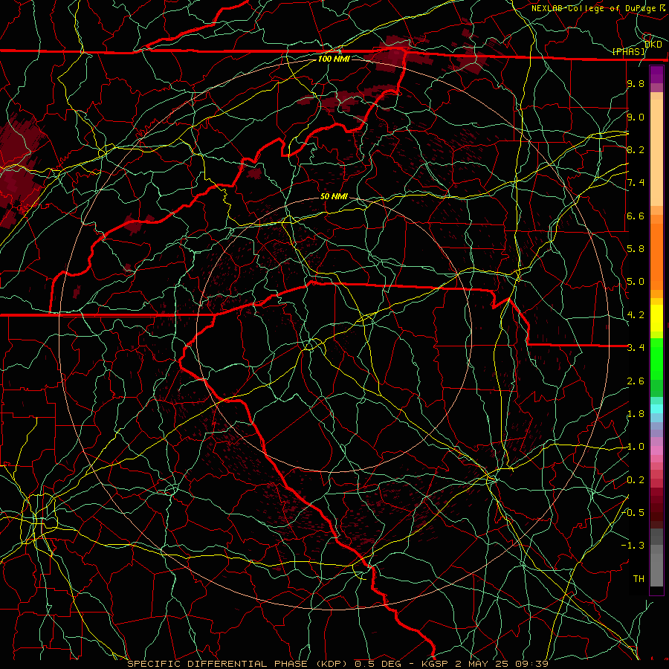
Task: Click the bright green segment of color bar
Action: point(656,359)
